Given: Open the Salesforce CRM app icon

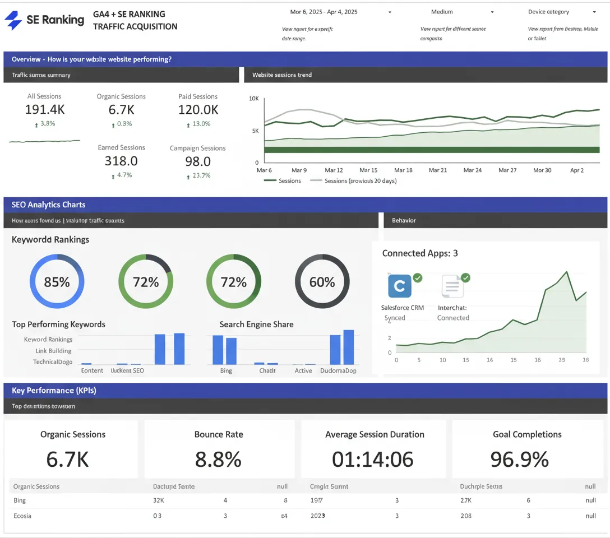Looking at the screenshot, I should (399, 286).
